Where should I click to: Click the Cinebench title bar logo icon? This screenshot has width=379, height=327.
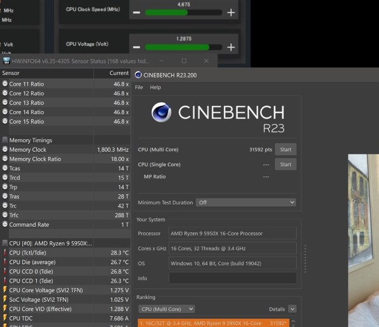pyautogui.click(x=138, y=75)
